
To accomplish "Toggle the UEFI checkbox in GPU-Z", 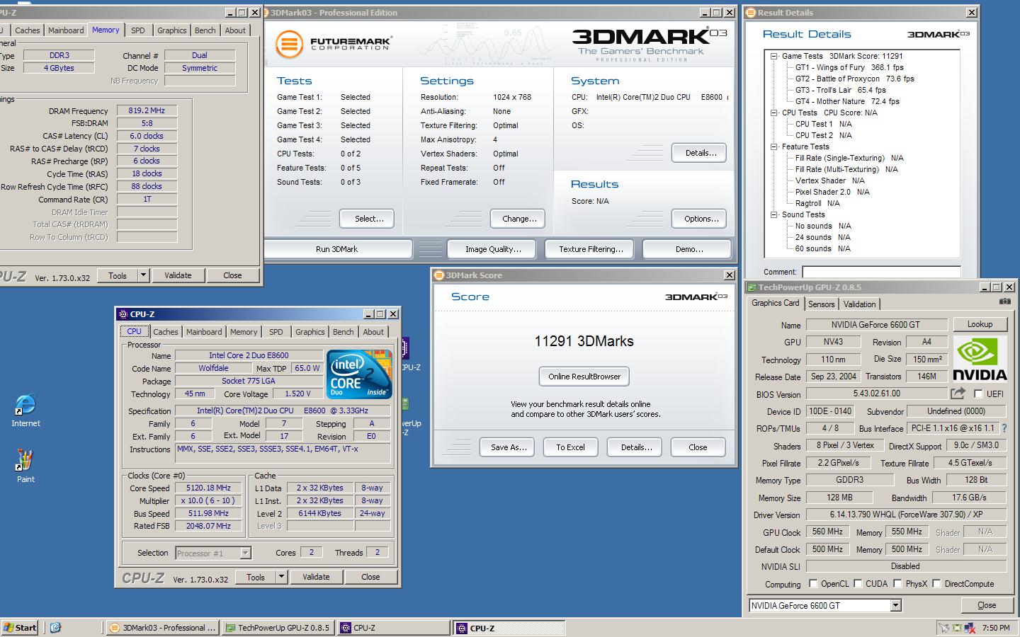I will coord(978,394).
